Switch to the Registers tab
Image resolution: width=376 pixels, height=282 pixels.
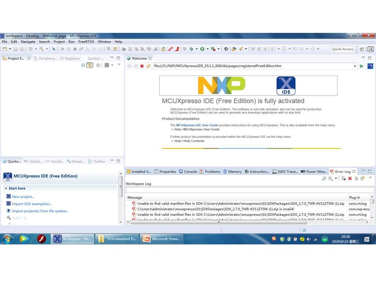pyautogui.click(x=70, y=58)
